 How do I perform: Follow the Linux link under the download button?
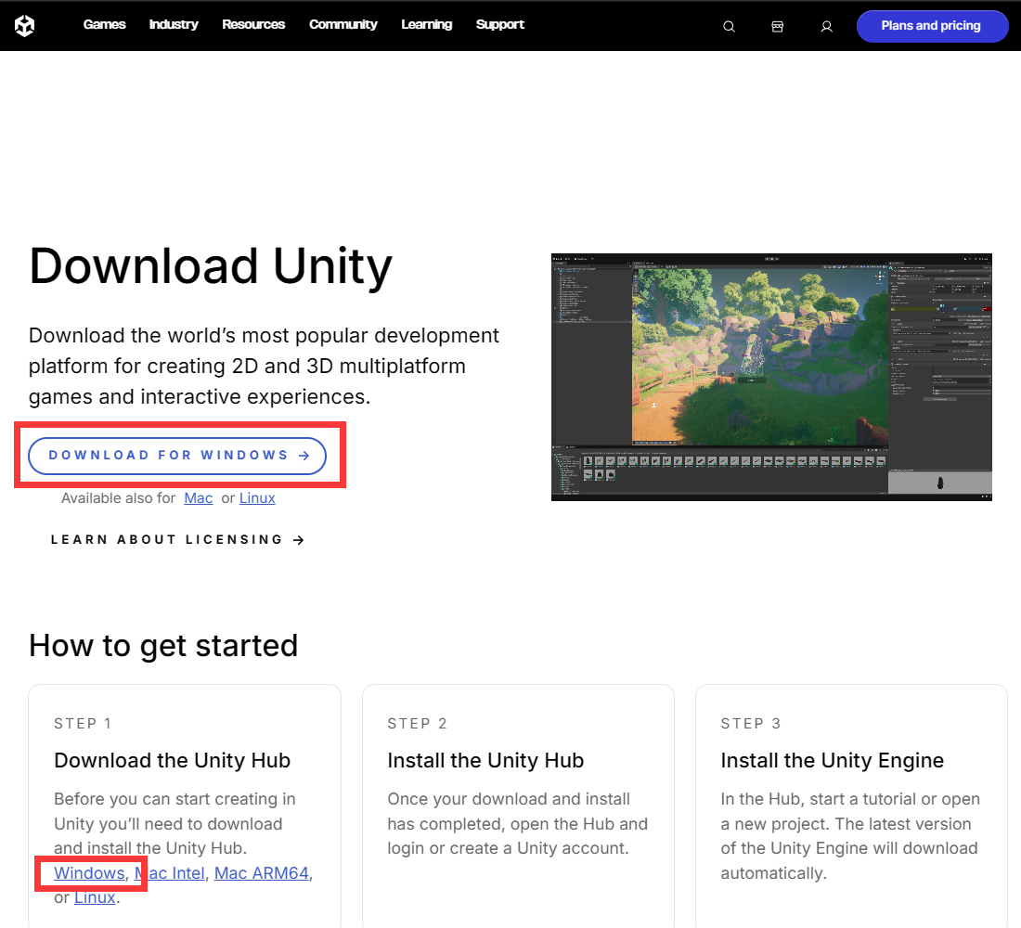[x=257, y=498]
